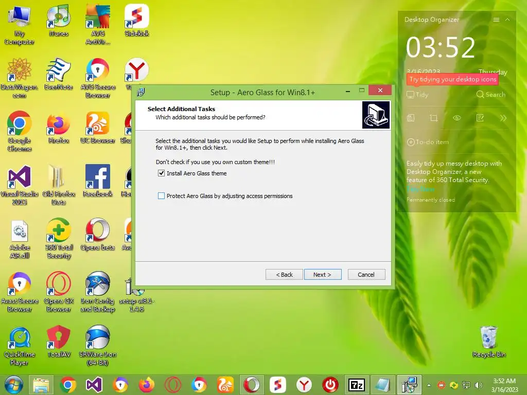Expand more tools with double-chevron in Organizer
527x395 pixels.
(503, 118)
